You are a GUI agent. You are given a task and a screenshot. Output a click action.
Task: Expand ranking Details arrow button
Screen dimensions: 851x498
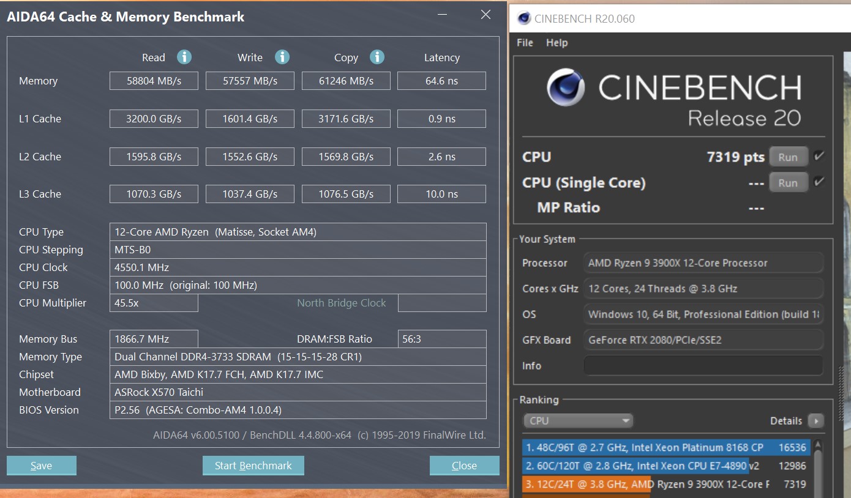(816, 421)
